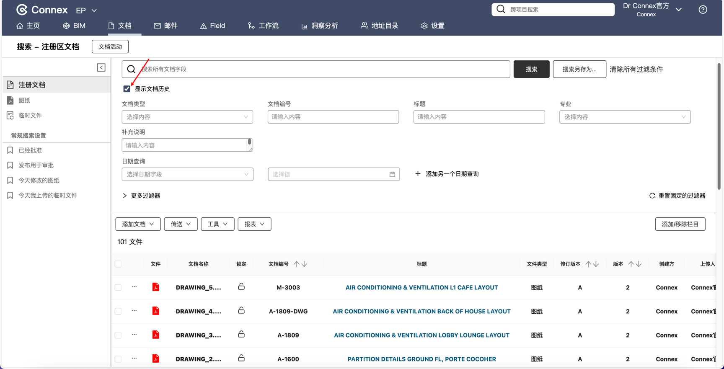Open PDF file icon for M-3003
Viewport: 724px width, 369px height.
coord(155,287)
